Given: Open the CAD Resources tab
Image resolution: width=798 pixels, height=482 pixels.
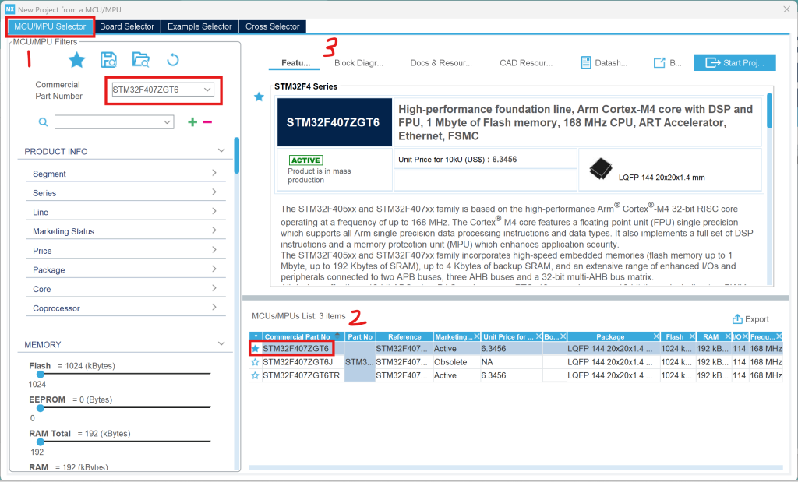Looking at the screenshot, I should [x=526, y=63].
